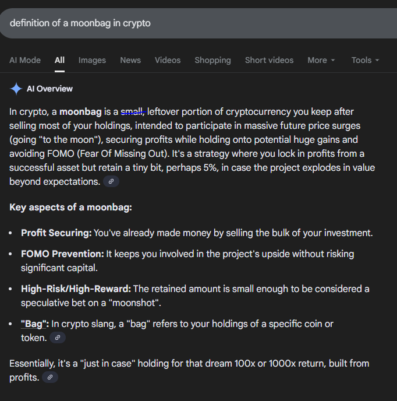Open the News tab
The width and height of the screenshot is (397, 401).
(130, 60)
